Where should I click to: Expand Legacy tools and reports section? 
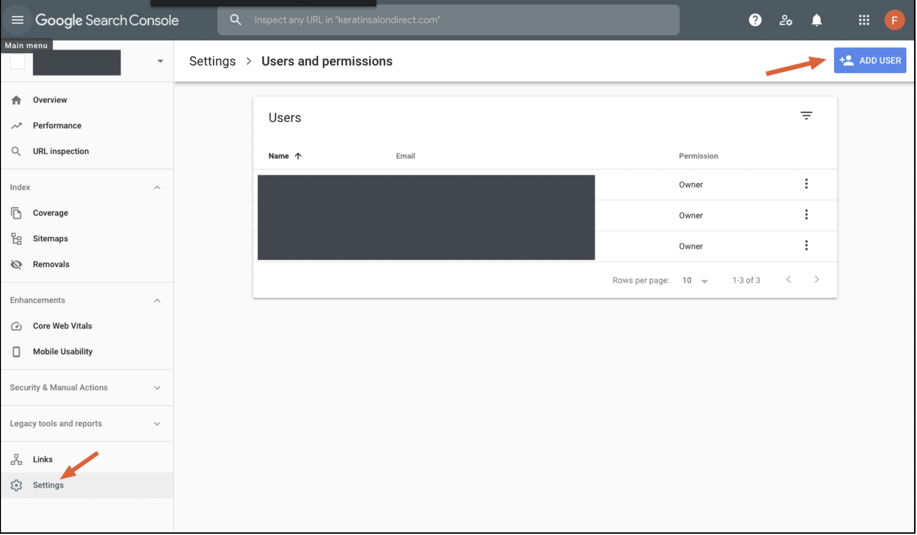tap(157, 424)
